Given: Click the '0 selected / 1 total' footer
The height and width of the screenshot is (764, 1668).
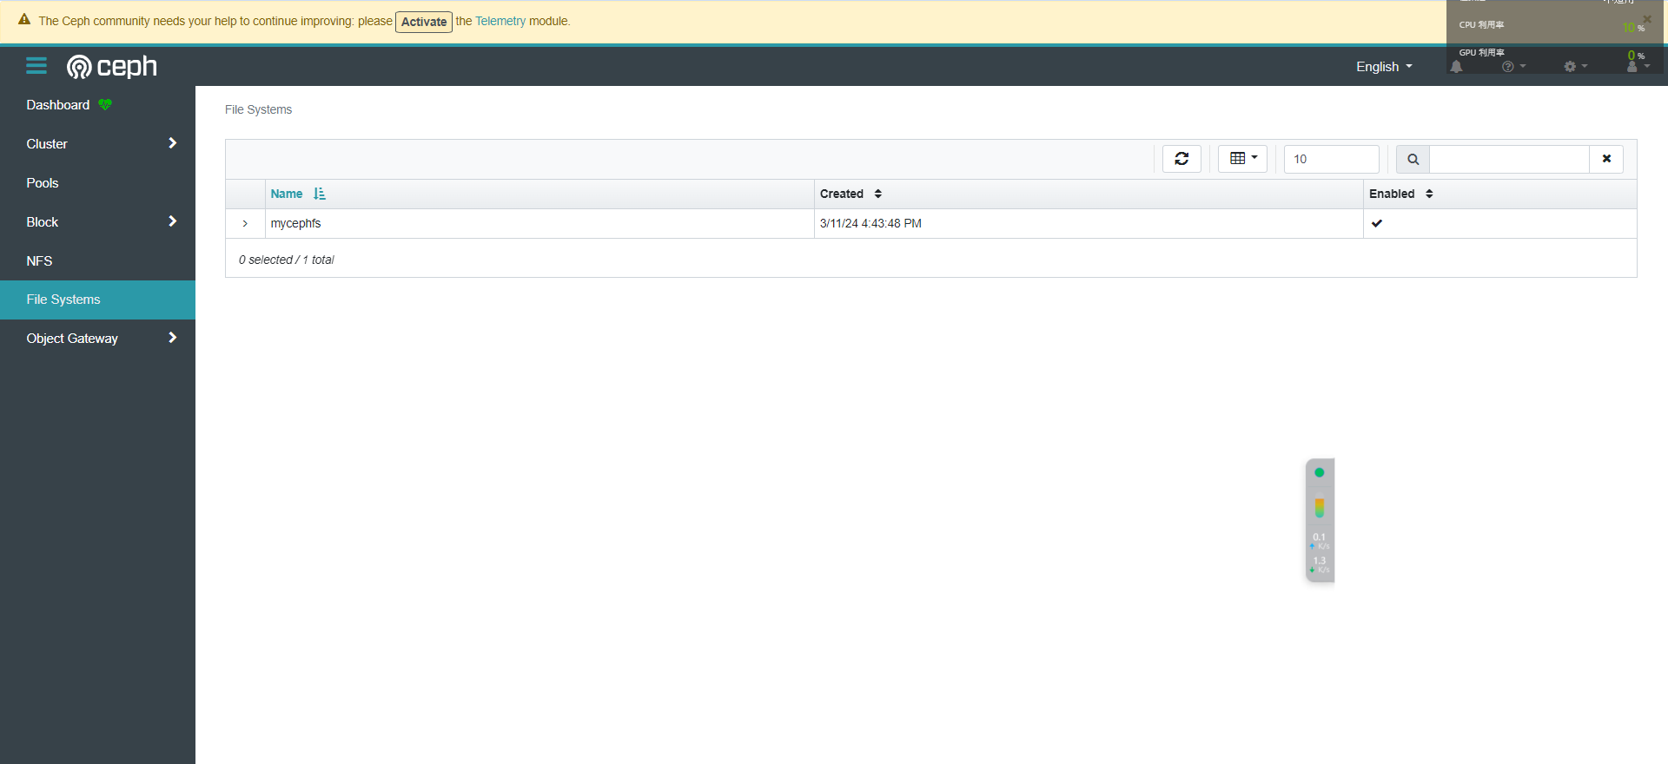Looking at the screenshot, I should click(286, 260).
